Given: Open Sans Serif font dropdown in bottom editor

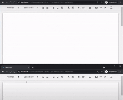Looking at the screenshot, I should pos(31,77).
